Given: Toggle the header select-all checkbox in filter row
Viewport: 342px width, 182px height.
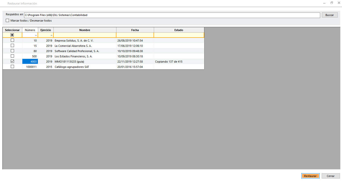Looking at the screenshot, I should [x=12, y=35].
